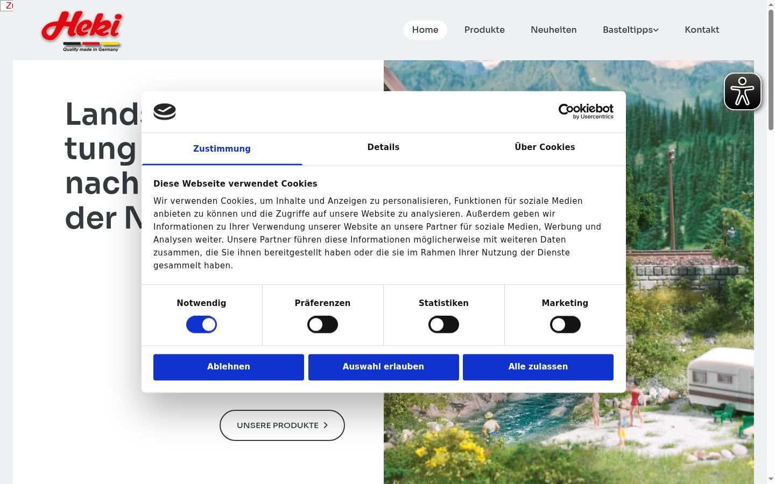Click the page vertical scrollbar thumb

771,70
